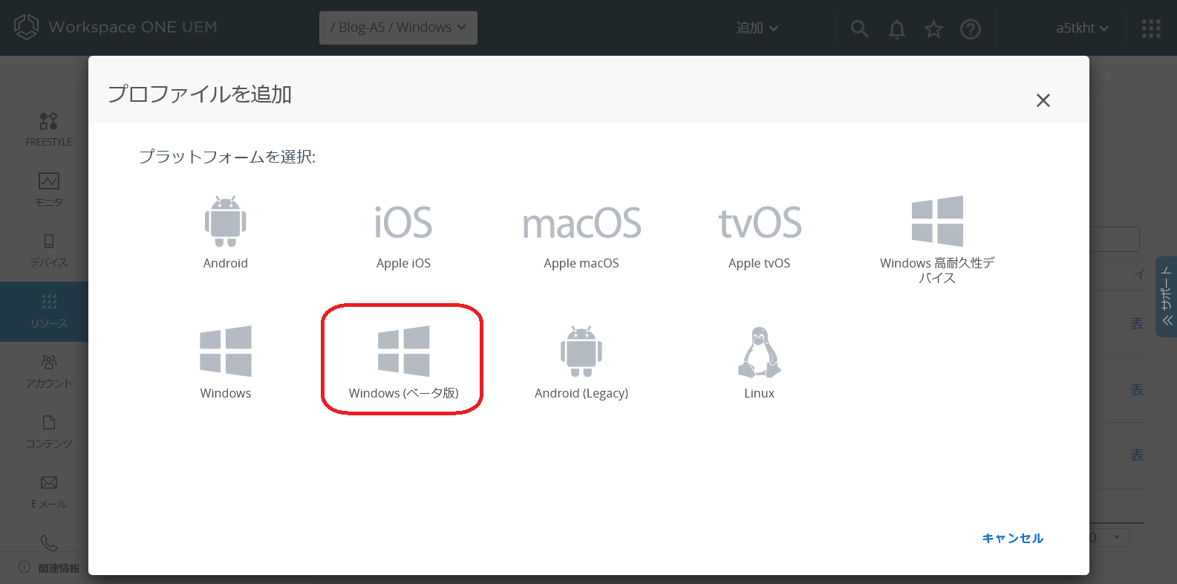
Task: Click the キャンセル link
Action: click(1013, 538)
